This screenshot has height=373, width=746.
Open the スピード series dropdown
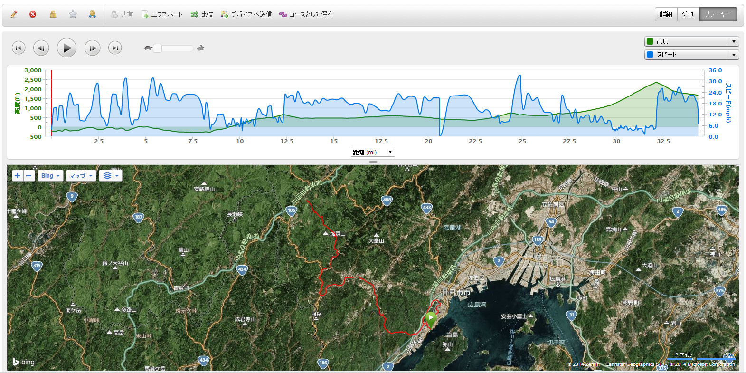[691, 55]
